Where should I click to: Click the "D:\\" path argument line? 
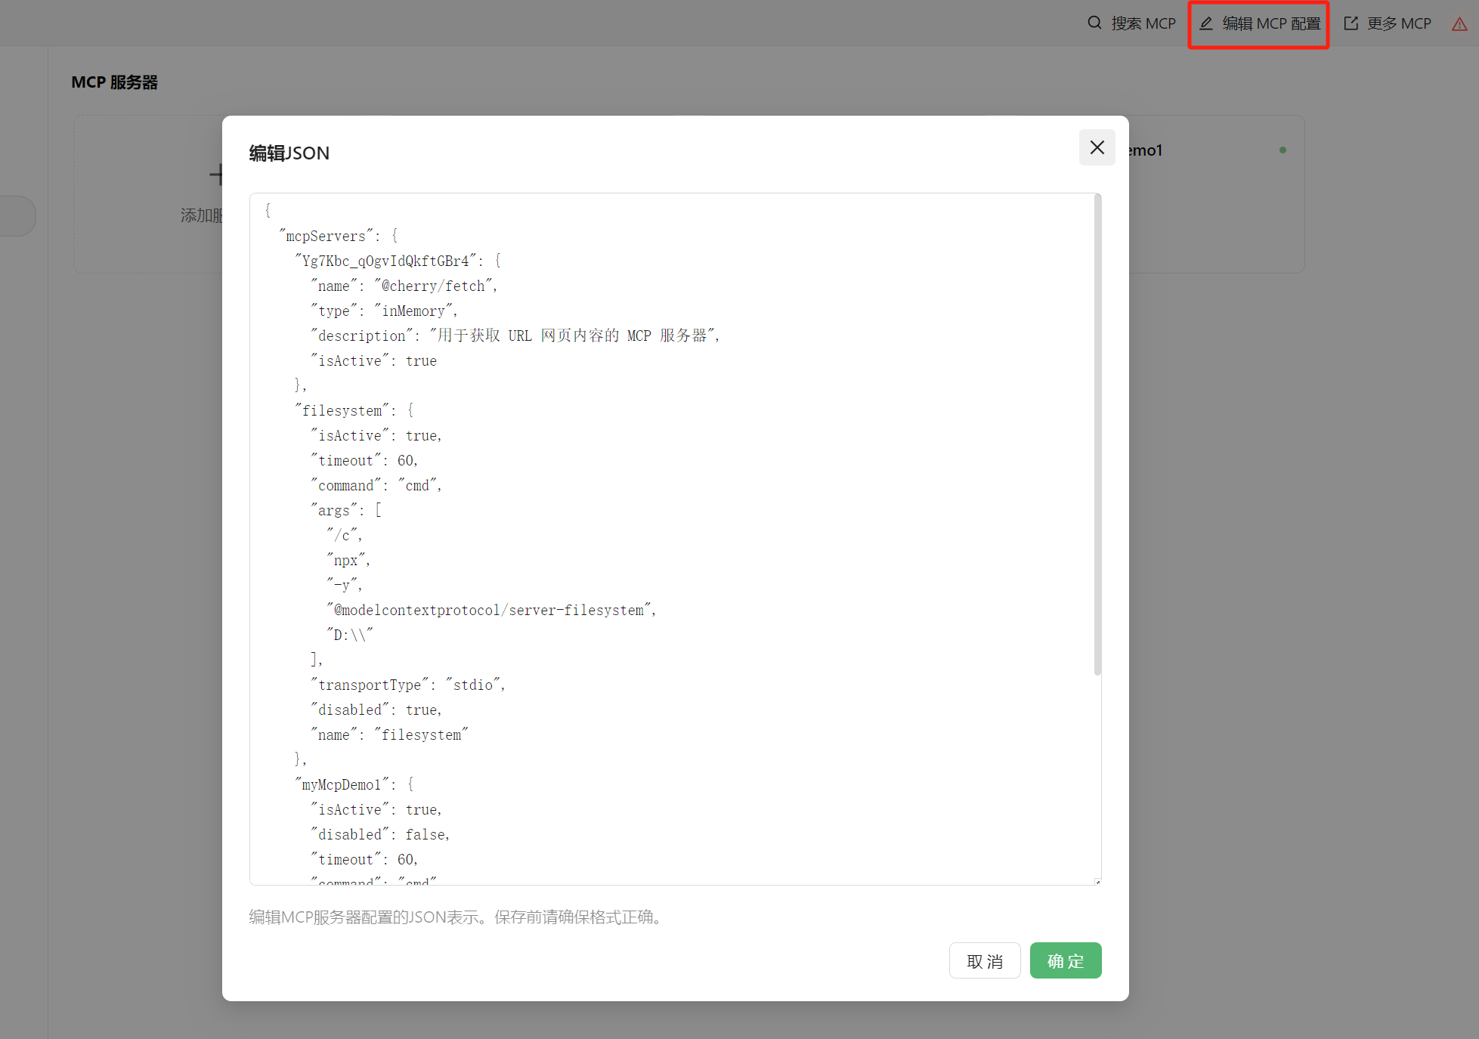pyautogui.click(x=350, y=635)
